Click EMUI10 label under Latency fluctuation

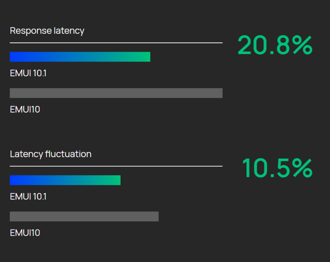25,233
